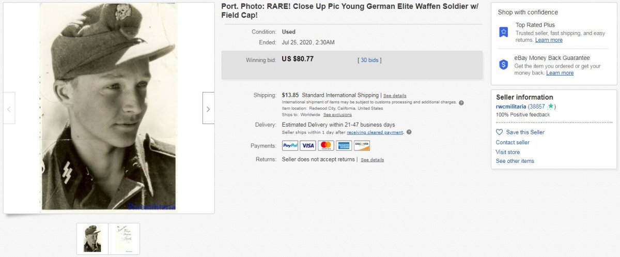Viewport: 620px width, 257px height.
Task: Show previous photo with left arrow
Action: pyautogui.click(x=9, y=108)
